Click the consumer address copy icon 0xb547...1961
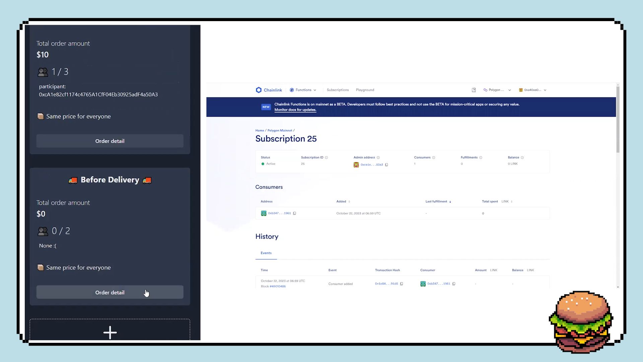 pos(295,213)
